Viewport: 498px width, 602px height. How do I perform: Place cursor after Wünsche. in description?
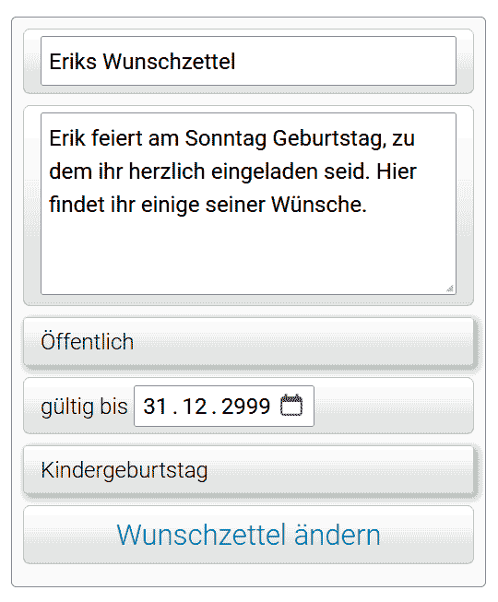368,205
